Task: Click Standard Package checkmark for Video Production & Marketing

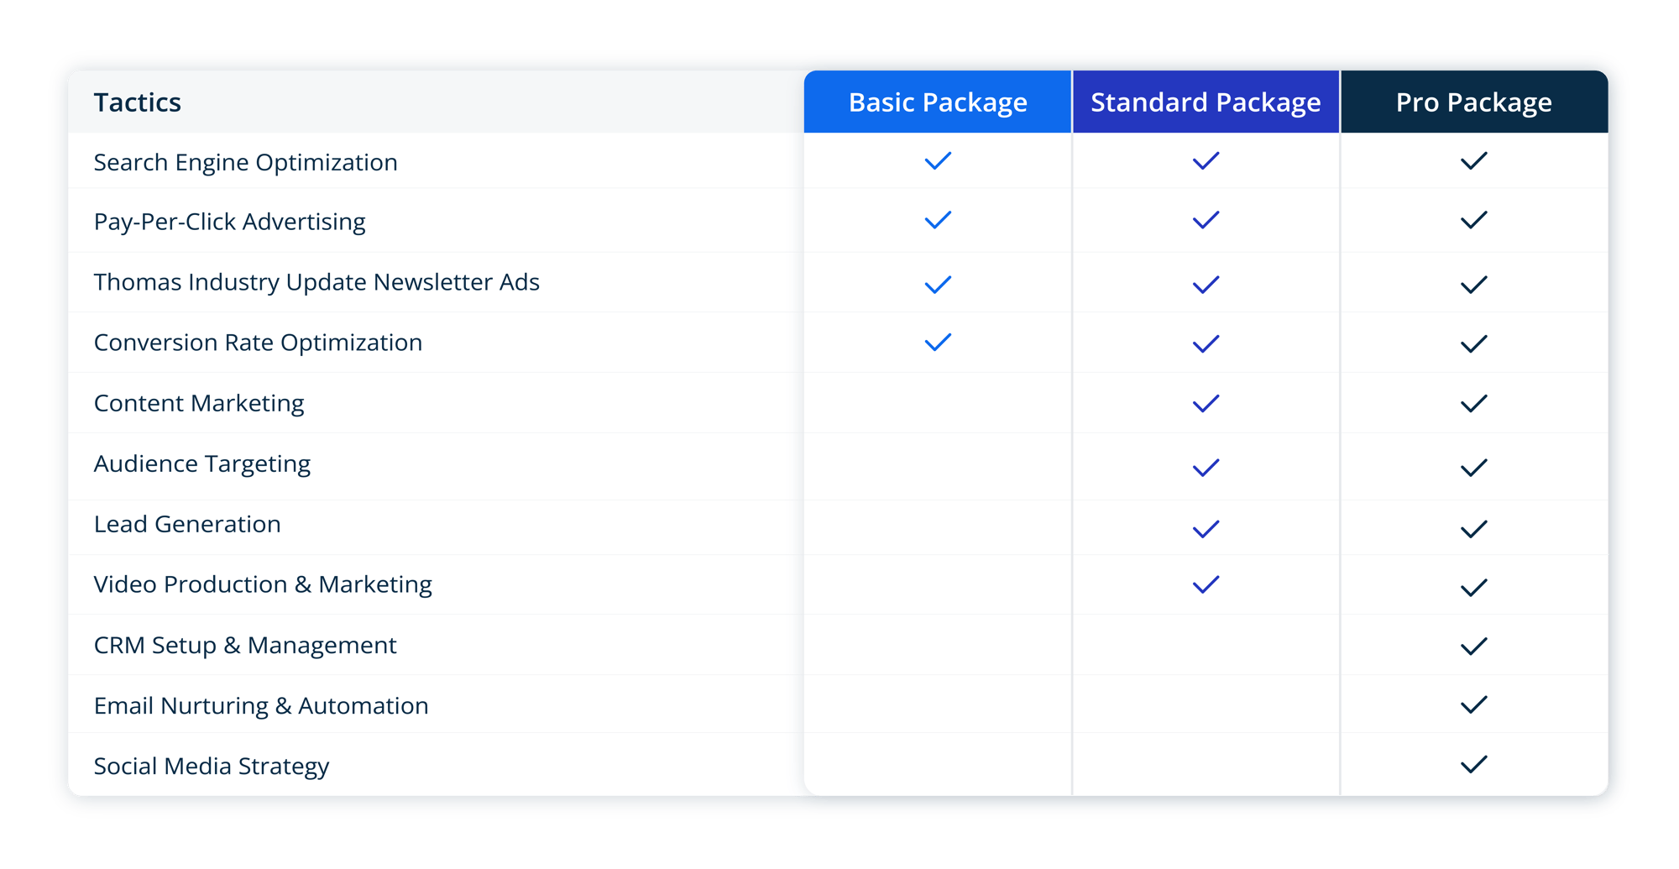Action: 1206,584
